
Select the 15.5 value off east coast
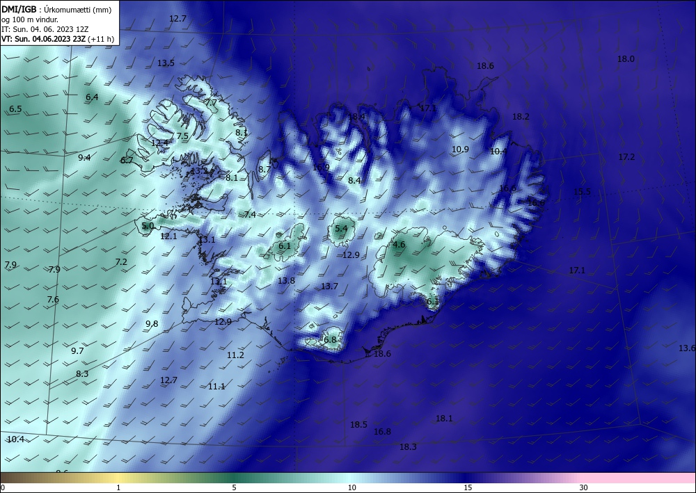(x=582, y=191)
